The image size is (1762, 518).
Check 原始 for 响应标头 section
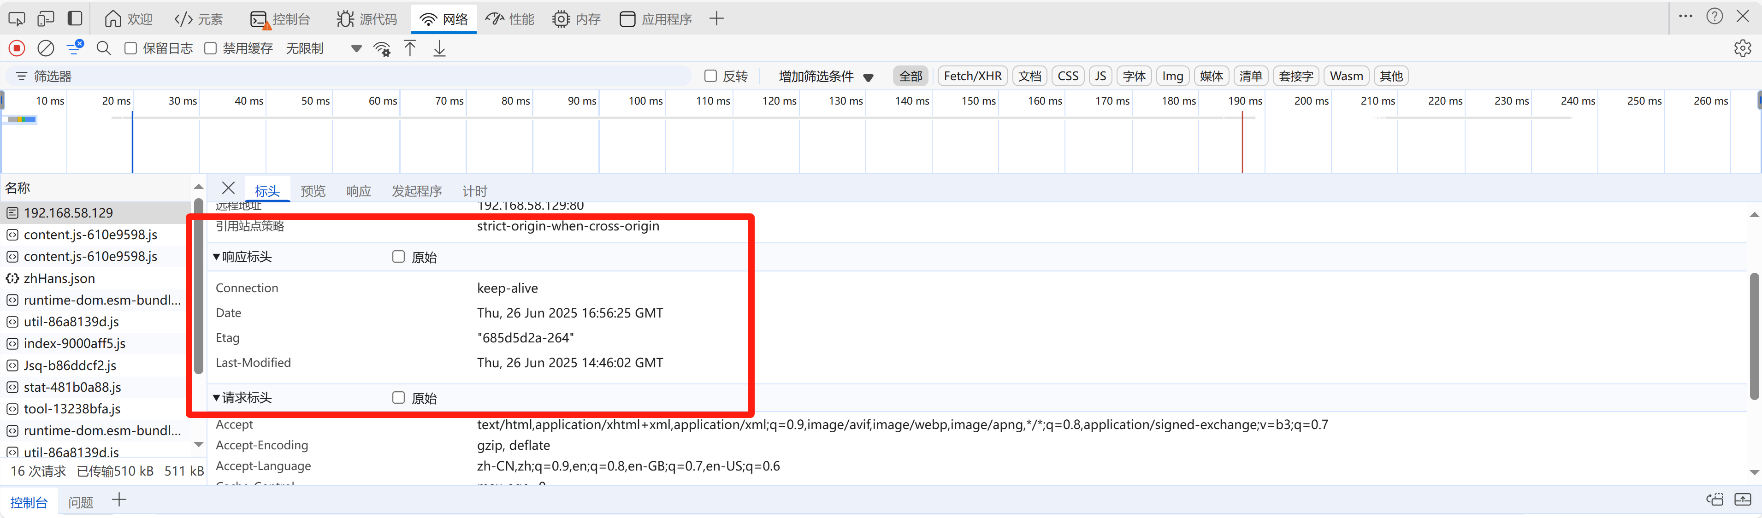coord(399,257)
